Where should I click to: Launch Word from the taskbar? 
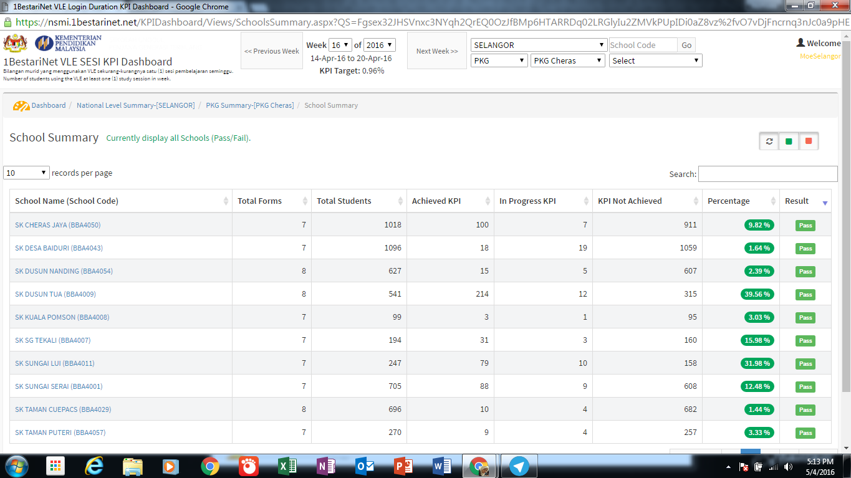(x=441, y=466)
